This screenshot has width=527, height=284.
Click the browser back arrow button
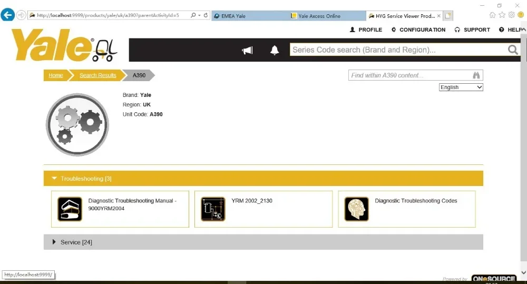[8, 15]
